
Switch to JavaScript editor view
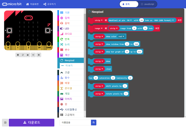(x=147, y=4)
